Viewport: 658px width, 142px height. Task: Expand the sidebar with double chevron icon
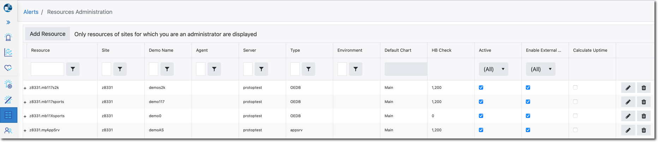click(8, 22)
